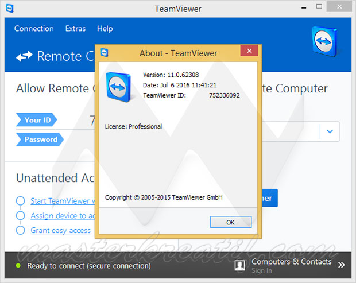
Task: Click the Date: Jul 6 2016 text
Action: [x=180, y=85]
